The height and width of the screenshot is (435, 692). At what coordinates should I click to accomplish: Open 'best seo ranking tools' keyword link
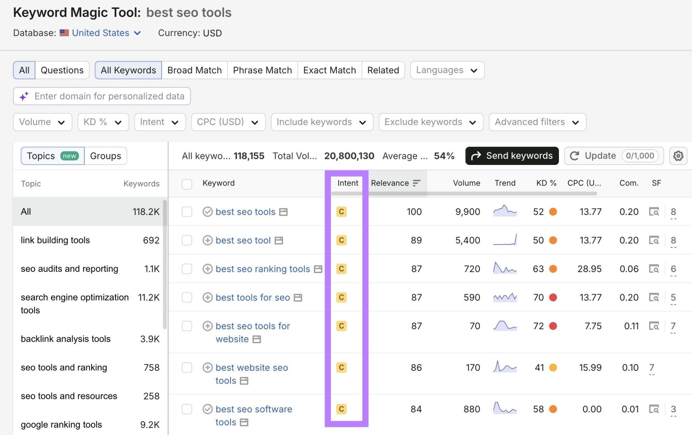point(263,269)
